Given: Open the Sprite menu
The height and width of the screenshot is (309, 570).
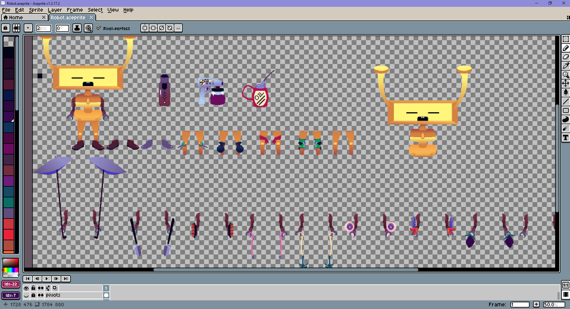Looking at the screenshot, I should tap(36, 10).
